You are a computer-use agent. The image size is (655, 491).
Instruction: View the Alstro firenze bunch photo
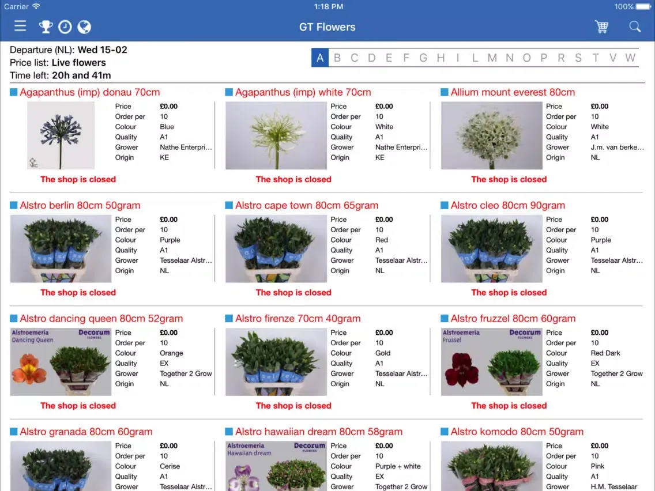(276, 362)
